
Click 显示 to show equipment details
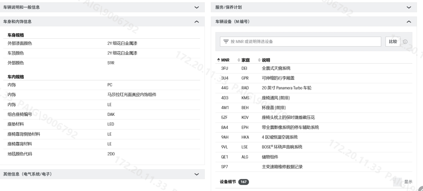coord(408,182)
